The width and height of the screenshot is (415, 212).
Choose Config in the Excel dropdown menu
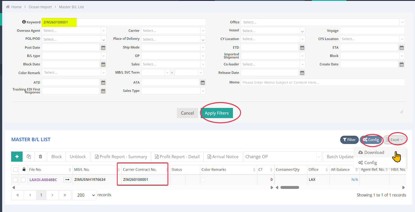click(x=370, y=163)
